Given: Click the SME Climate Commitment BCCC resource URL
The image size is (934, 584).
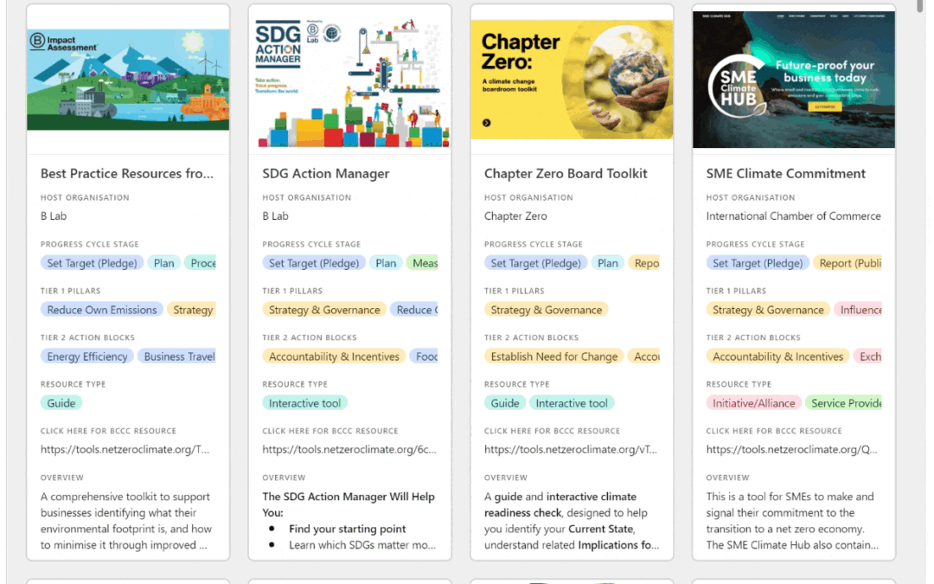Looking at the screenshot, I should pyautogui.click(x=792, y=450).
